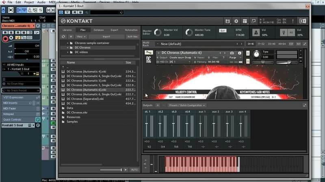The width and height of the screenshot is (325, 182).
Task: Open instrument edit mode with wrench icon
Action: tap(149, 53)
